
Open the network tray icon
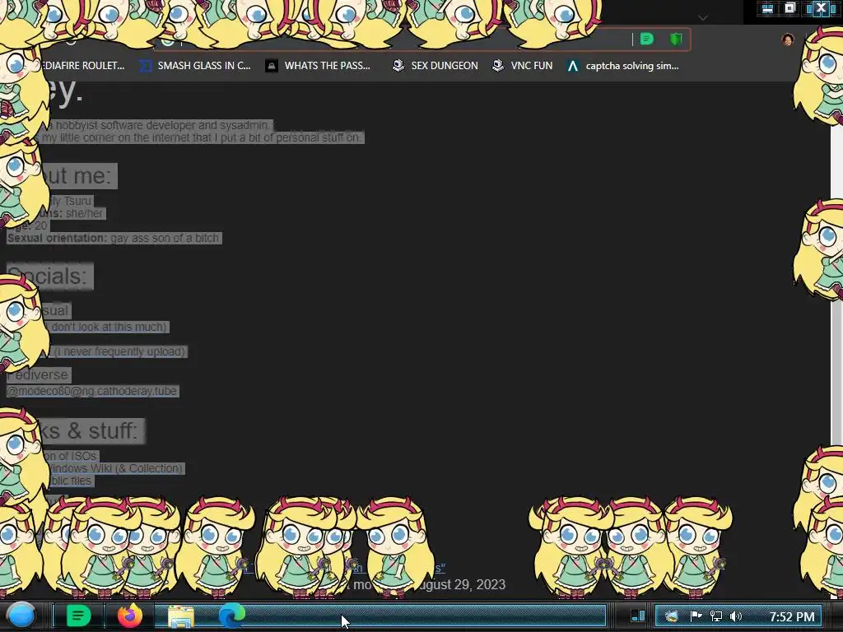point(715,616)
